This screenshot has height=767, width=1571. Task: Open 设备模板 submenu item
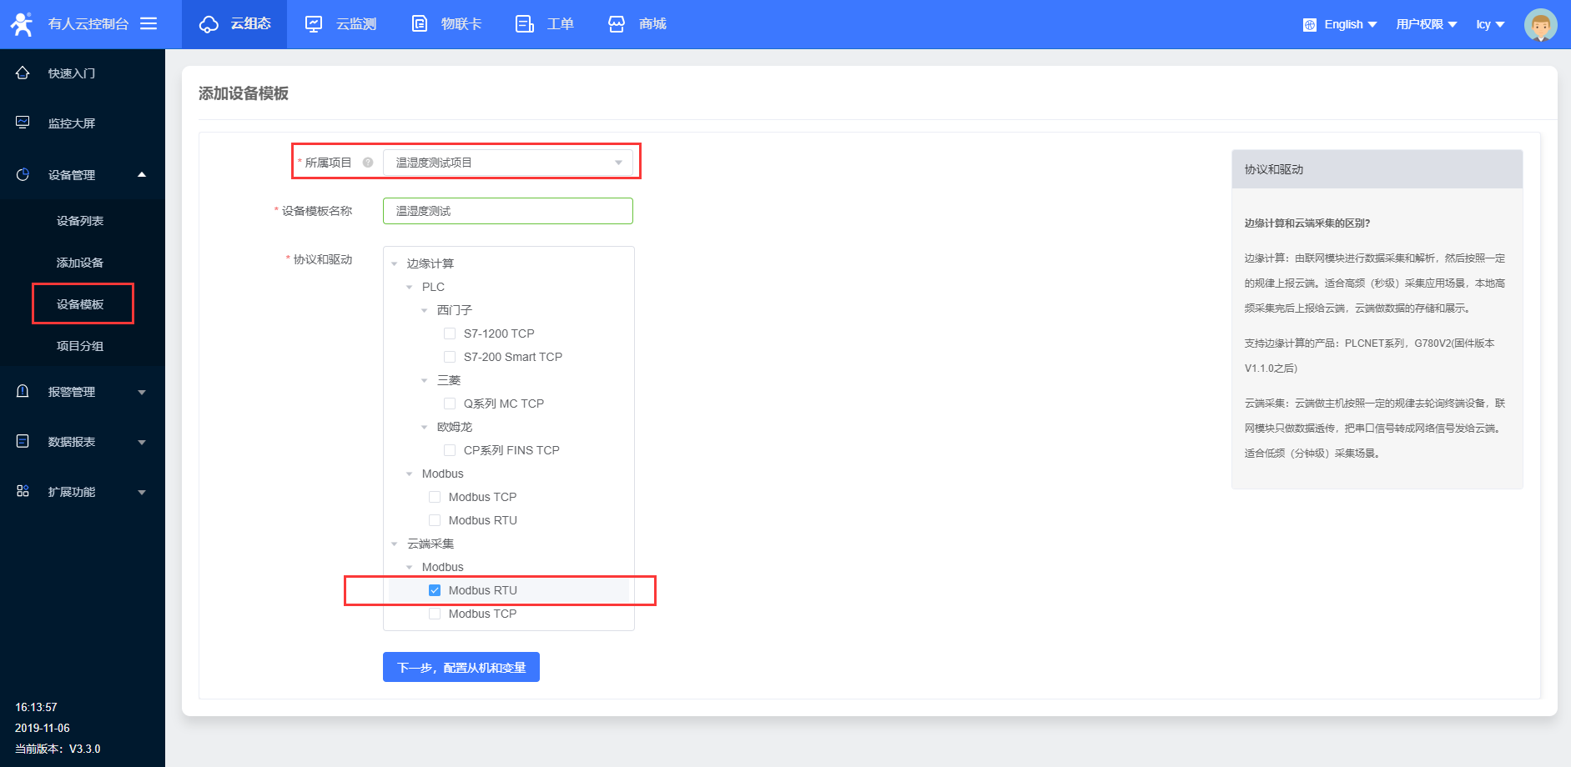[83, 304]
